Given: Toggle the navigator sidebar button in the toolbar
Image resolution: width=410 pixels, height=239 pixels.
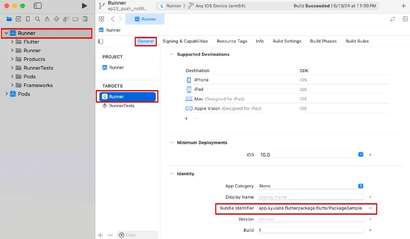Looking at the screenshot, I should (x=37, y=6).
